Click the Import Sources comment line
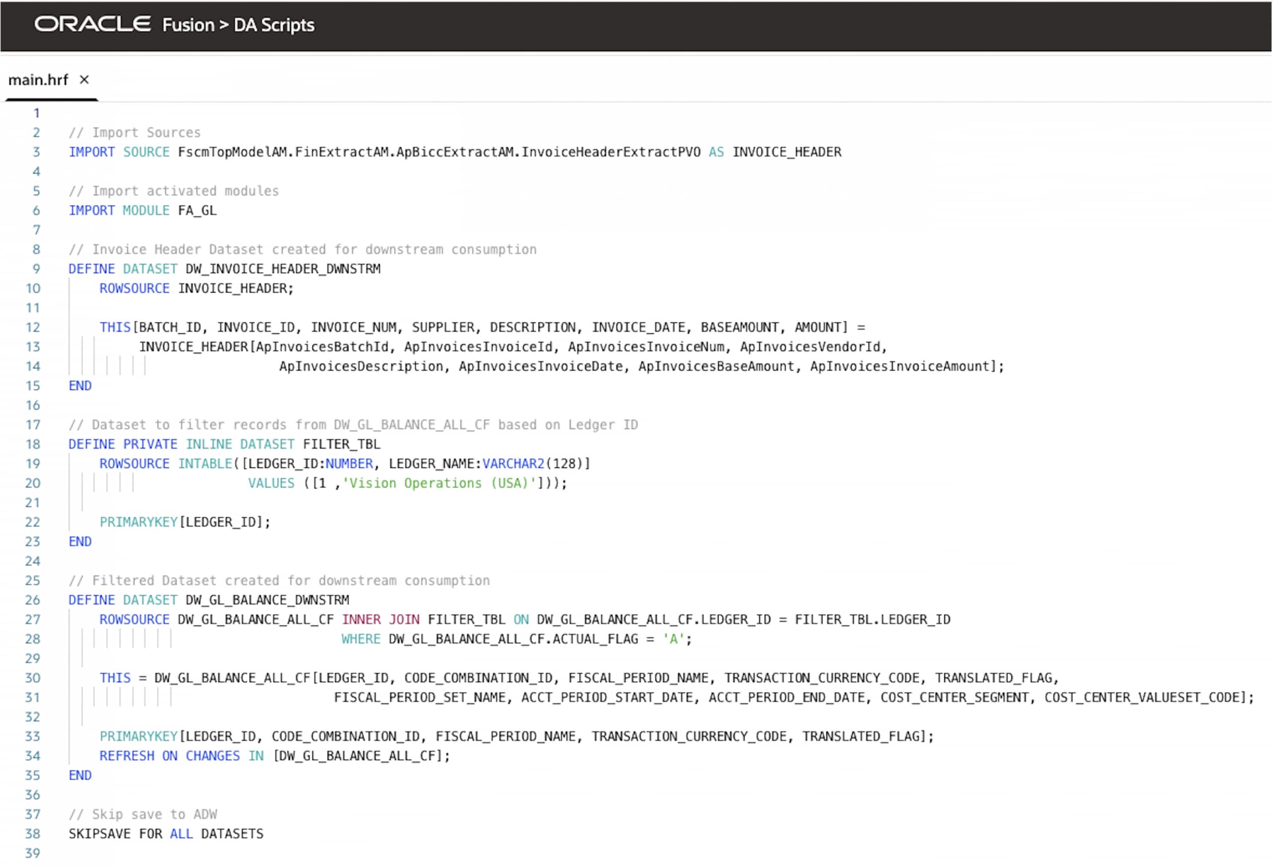Viewport: 1273px width, 867px height. pos(135,133)
